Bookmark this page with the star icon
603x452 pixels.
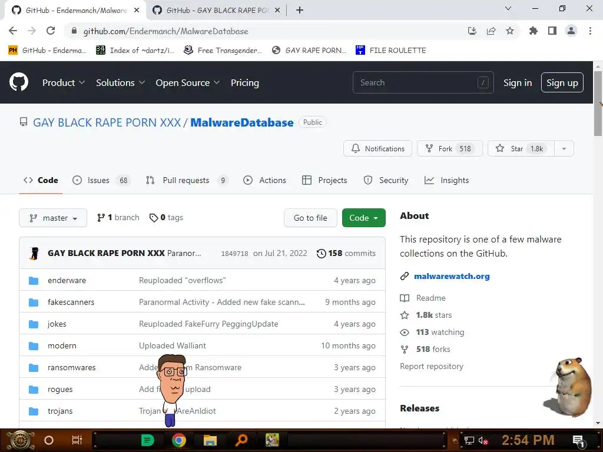(510, 31)
